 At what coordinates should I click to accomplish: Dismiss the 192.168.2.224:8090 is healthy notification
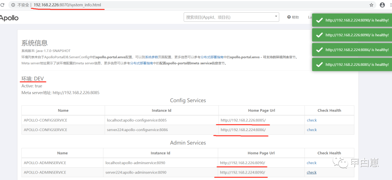[352, 20]
